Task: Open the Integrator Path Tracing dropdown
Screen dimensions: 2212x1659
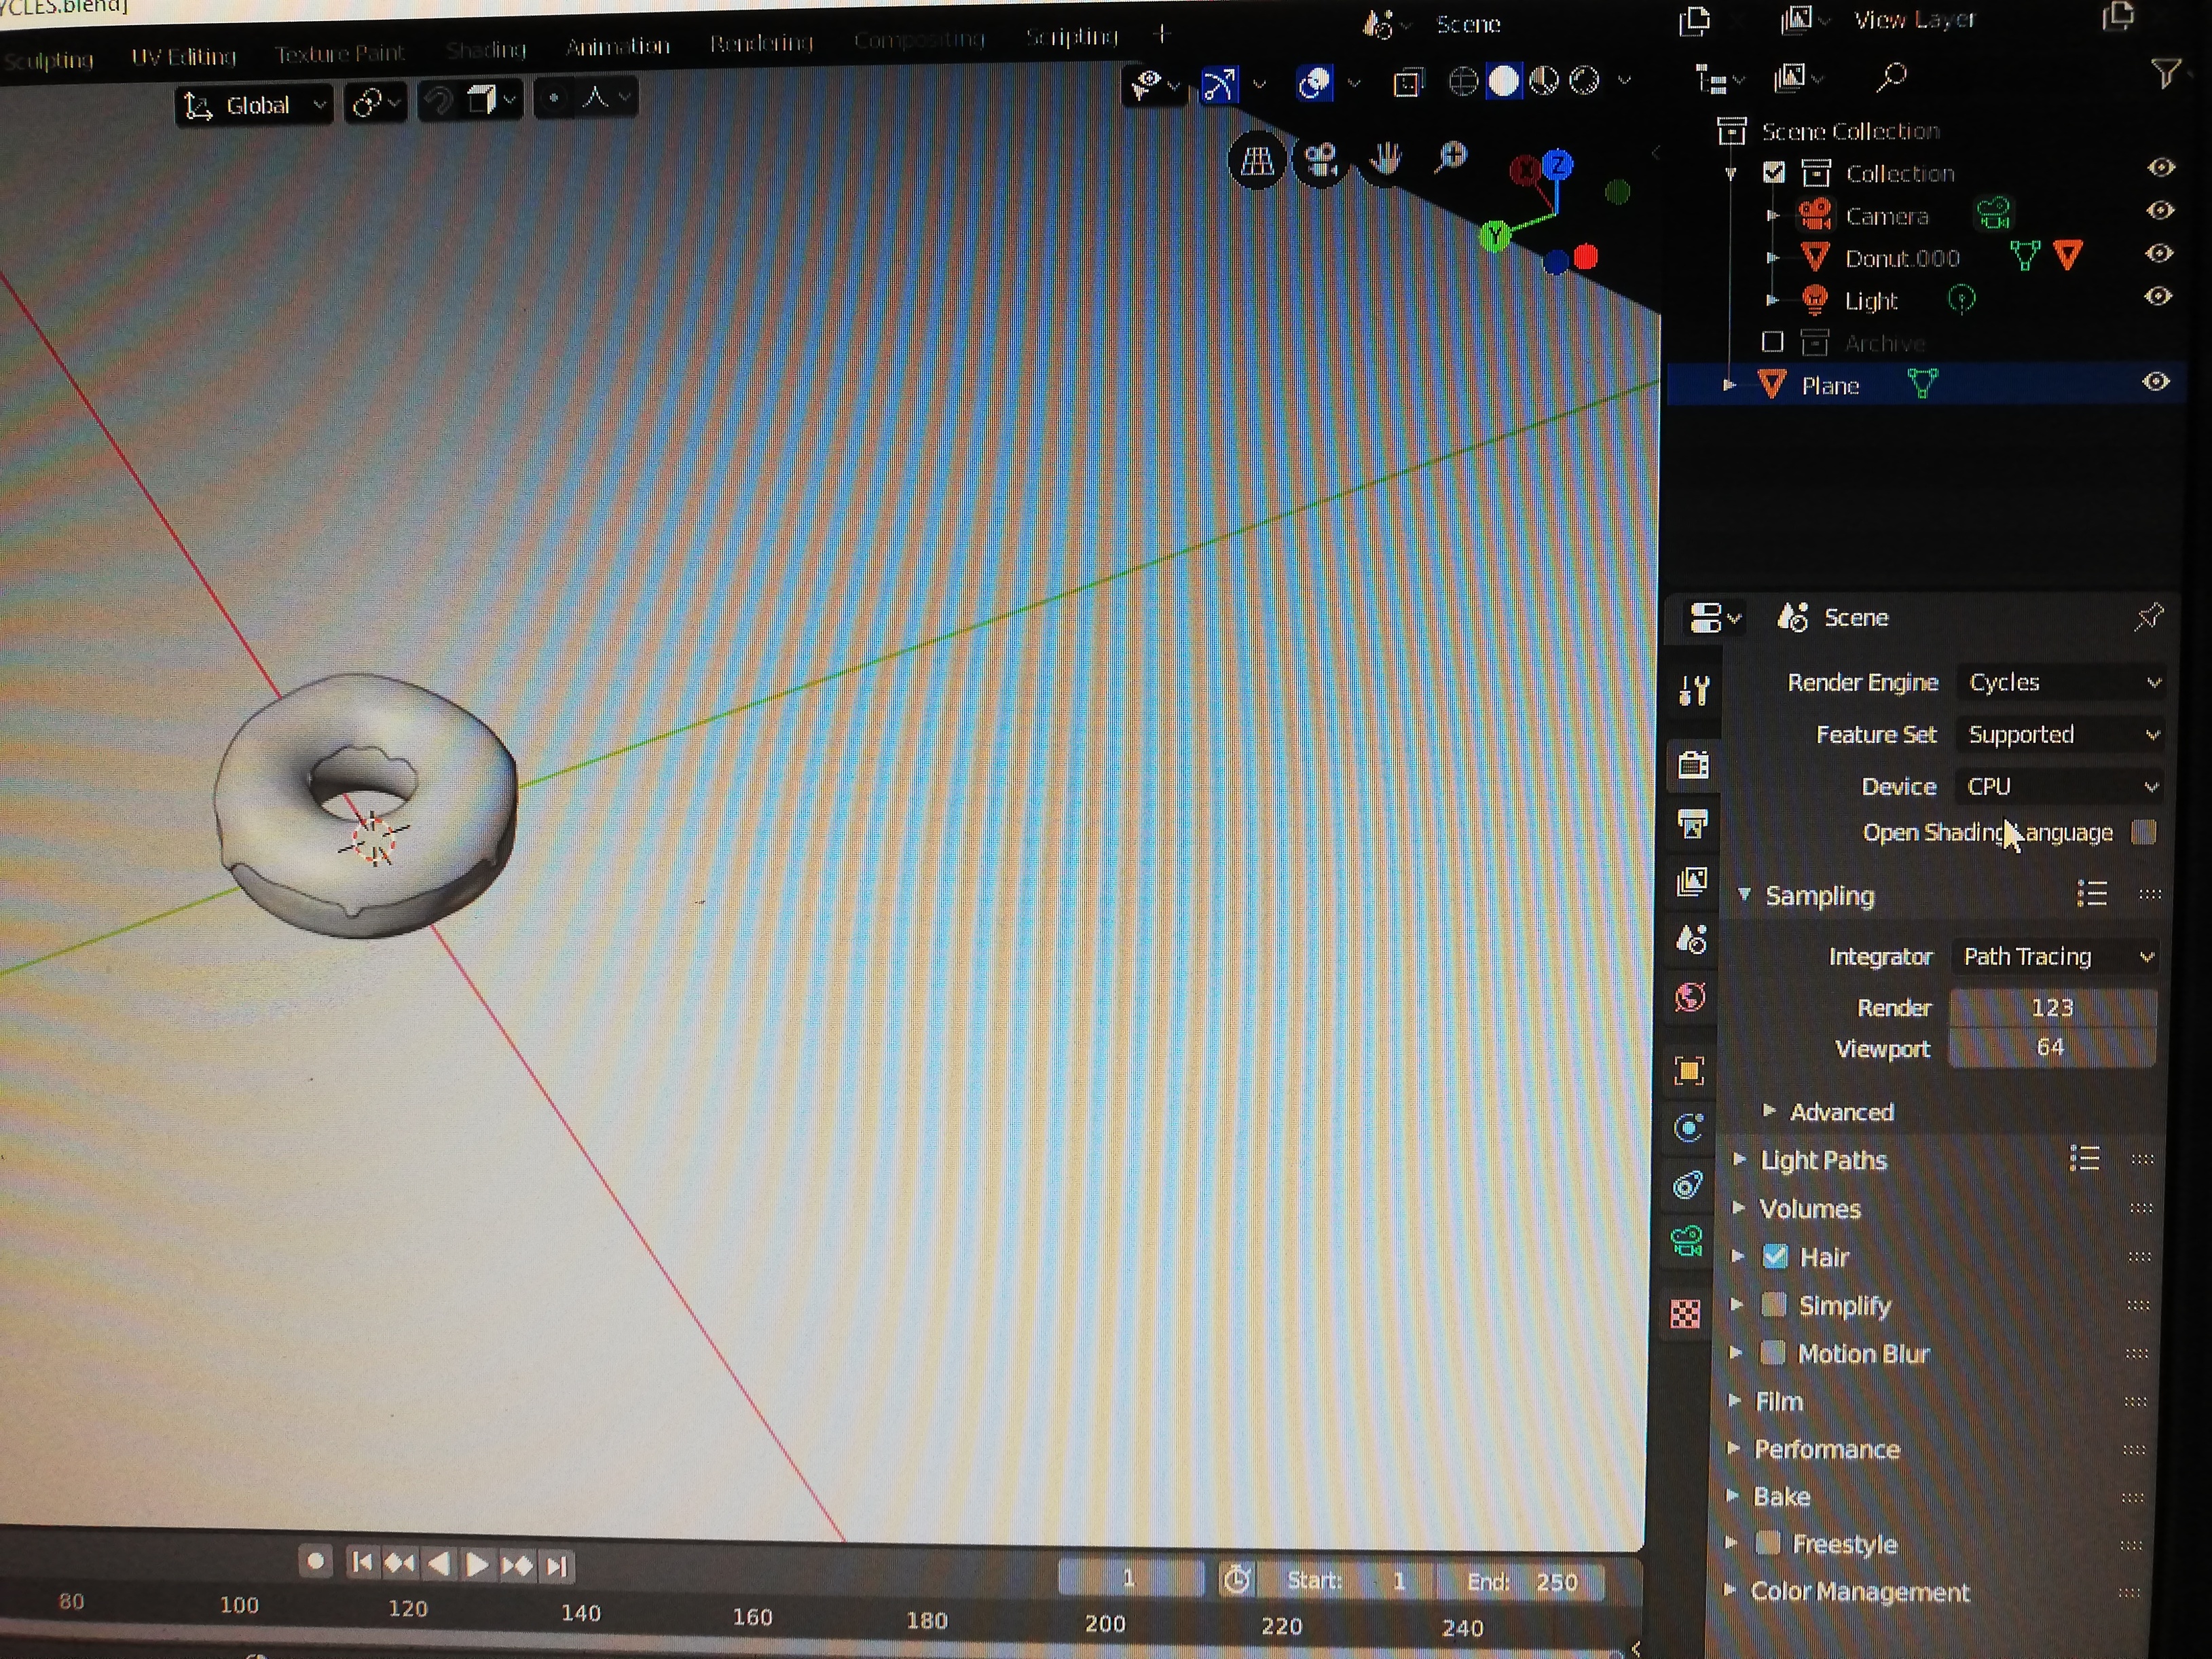Action: coord(2055,956)
